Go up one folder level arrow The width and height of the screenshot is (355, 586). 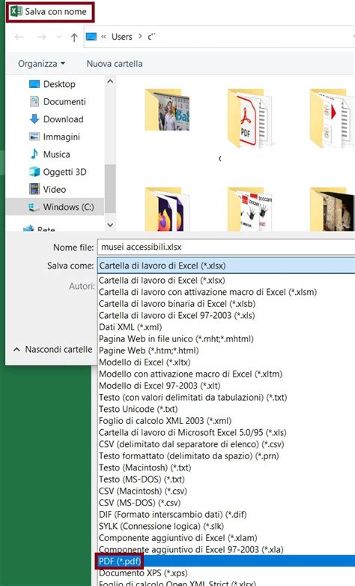tap(74, 37)
